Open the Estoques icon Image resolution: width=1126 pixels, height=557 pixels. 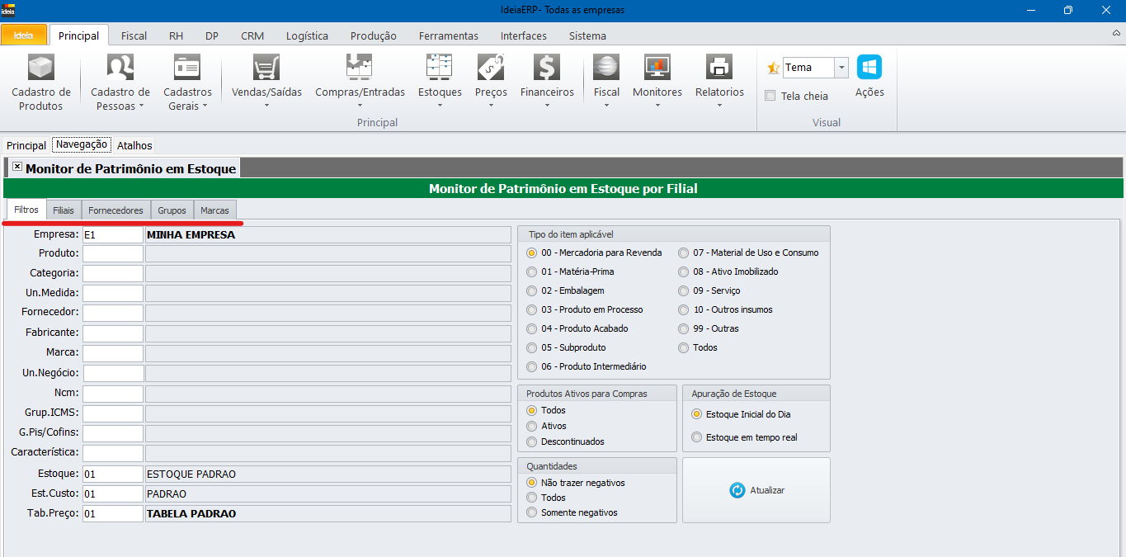[439, 68]
